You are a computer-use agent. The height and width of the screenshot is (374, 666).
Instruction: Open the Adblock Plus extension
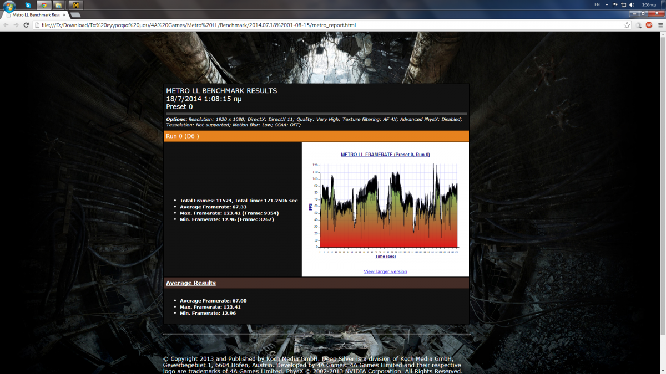(649, 25)
